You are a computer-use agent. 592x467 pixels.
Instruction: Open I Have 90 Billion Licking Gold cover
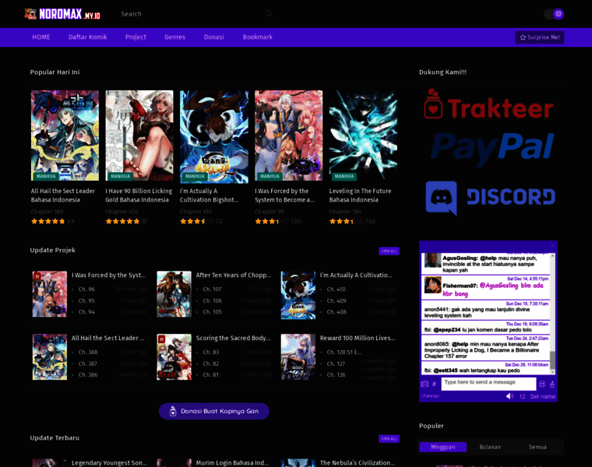(139, 135)
